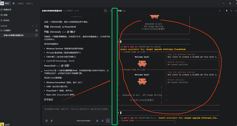Click the heading 终端 (Terminal) vs PowerShell
Image resolution: width=237 pixels, height=126 pixels.
60,27
